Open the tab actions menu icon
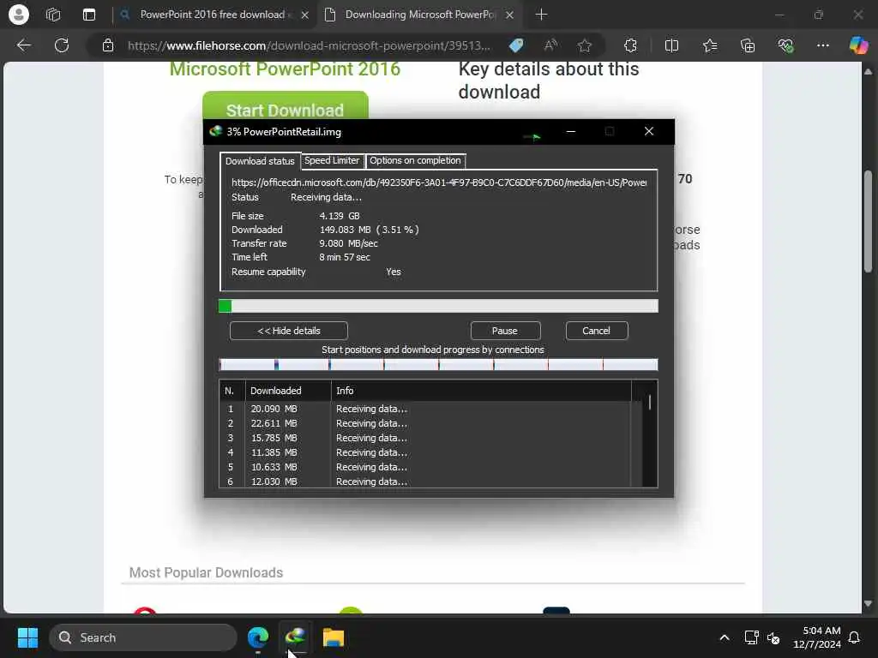Viewport: 878px width, 658px height. [89, 15]
